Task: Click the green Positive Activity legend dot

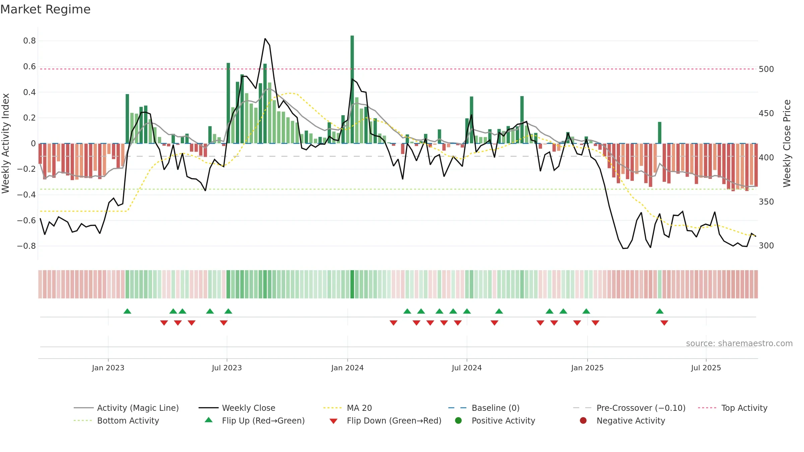Action: click(x=459, y=421)
